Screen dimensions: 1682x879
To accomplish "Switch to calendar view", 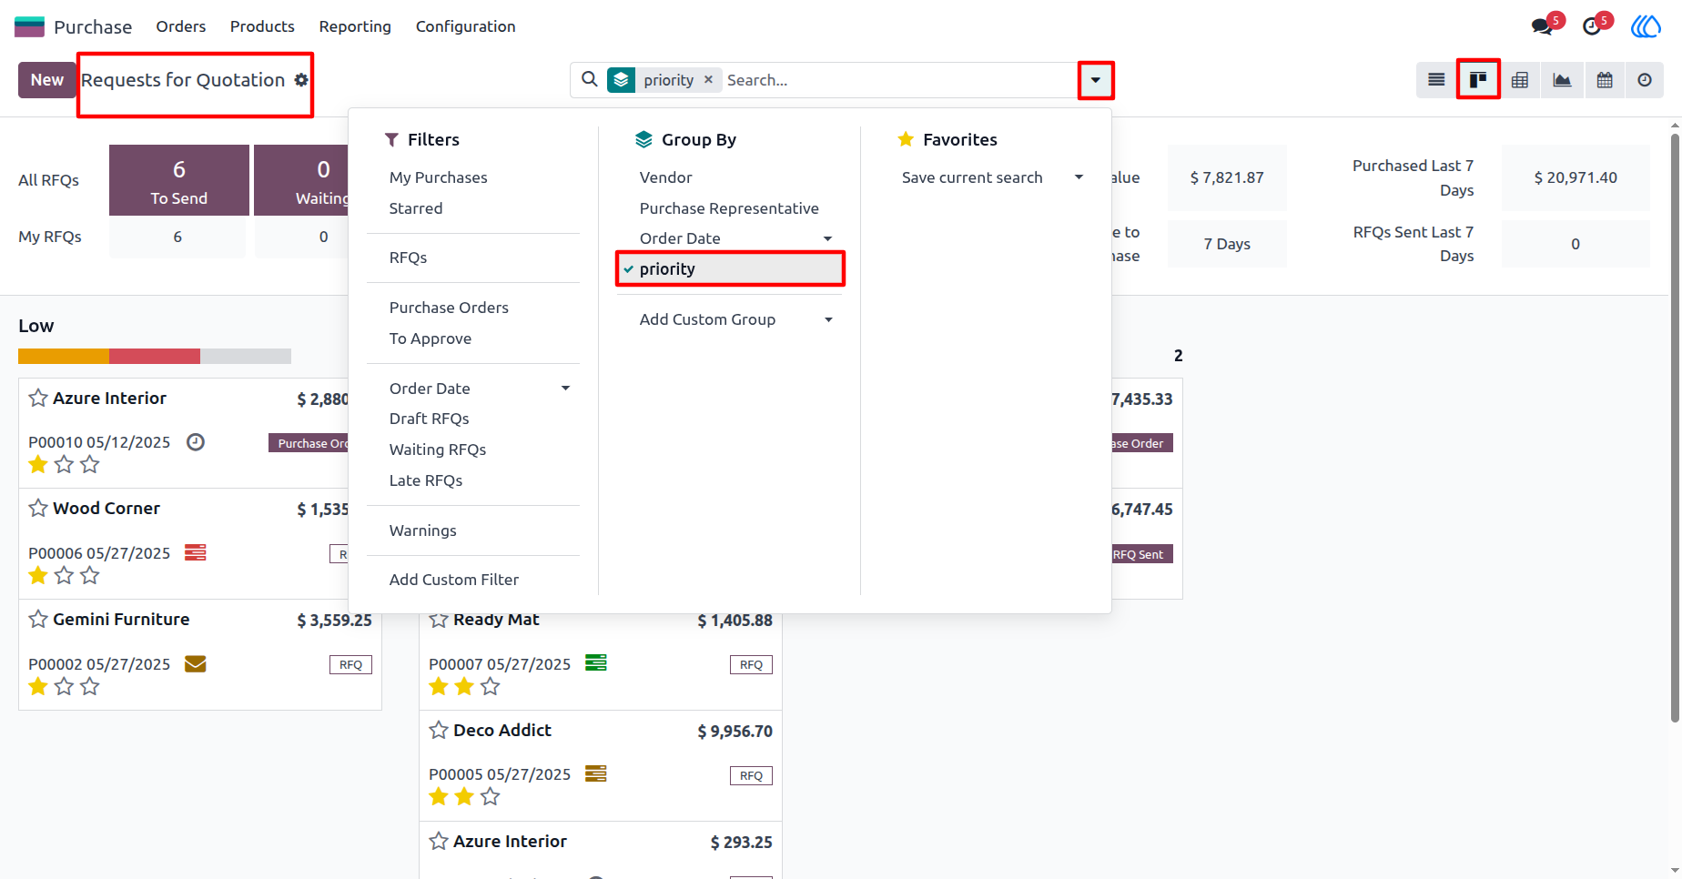I will point(1605,80).
